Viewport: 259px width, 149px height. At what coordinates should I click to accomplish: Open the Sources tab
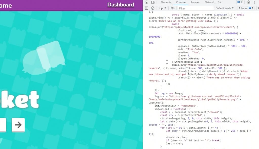(x=195, y=2)
